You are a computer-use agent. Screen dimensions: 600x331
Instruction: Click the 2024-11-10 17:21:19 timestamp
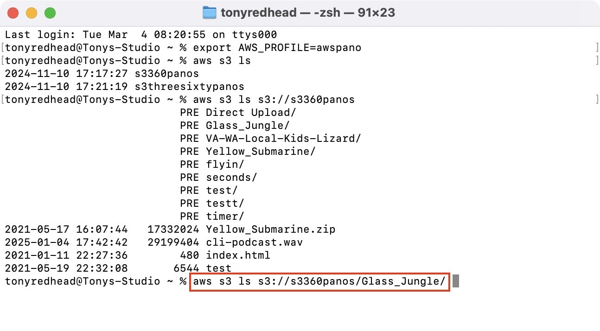pos(66,86)
